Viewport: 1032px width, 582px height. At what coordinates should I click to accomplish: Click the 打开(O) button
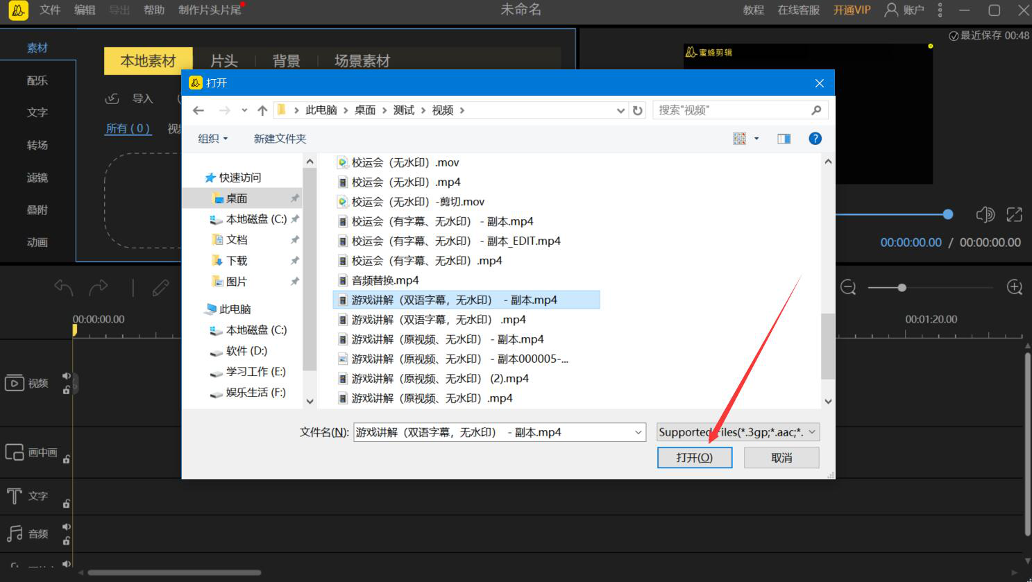click(695, 458)
